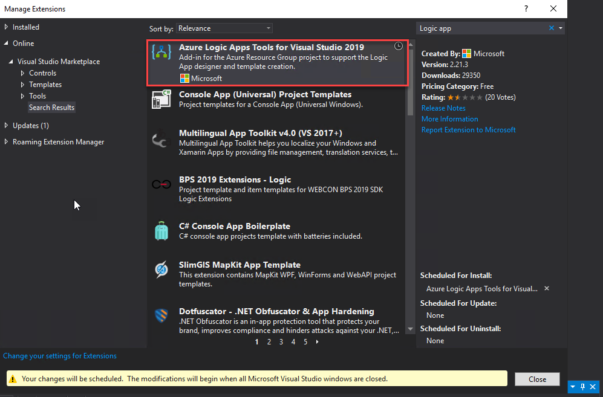The height and width of the screenshot is (397, 603).
Task: Click the Azure Logic Apps Tools extension icon
Action: pos(161,53)
